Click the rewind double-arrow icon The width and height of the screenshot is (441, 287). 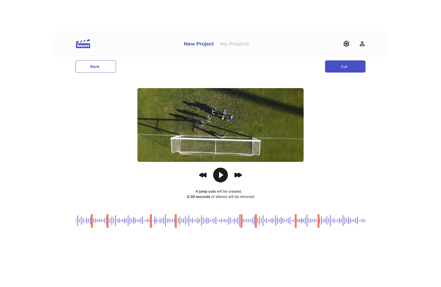point(203,175)
